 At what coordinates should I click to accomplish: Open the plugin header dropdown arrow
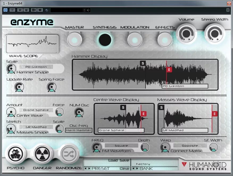pos(228,10)
